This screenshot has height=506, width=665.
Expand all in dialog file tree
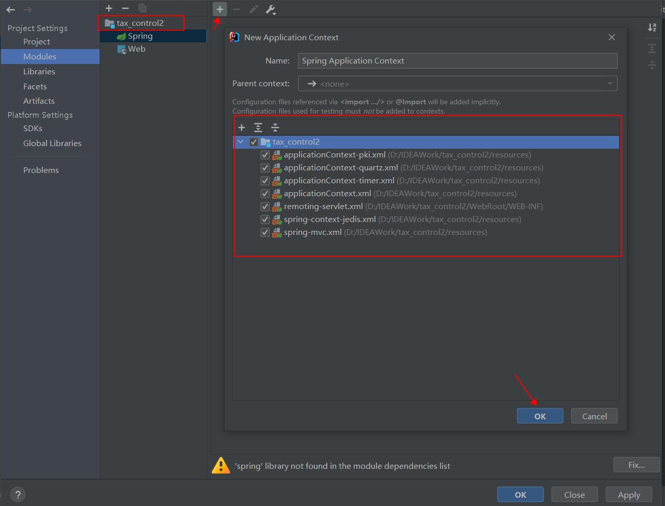coord(258,128)
